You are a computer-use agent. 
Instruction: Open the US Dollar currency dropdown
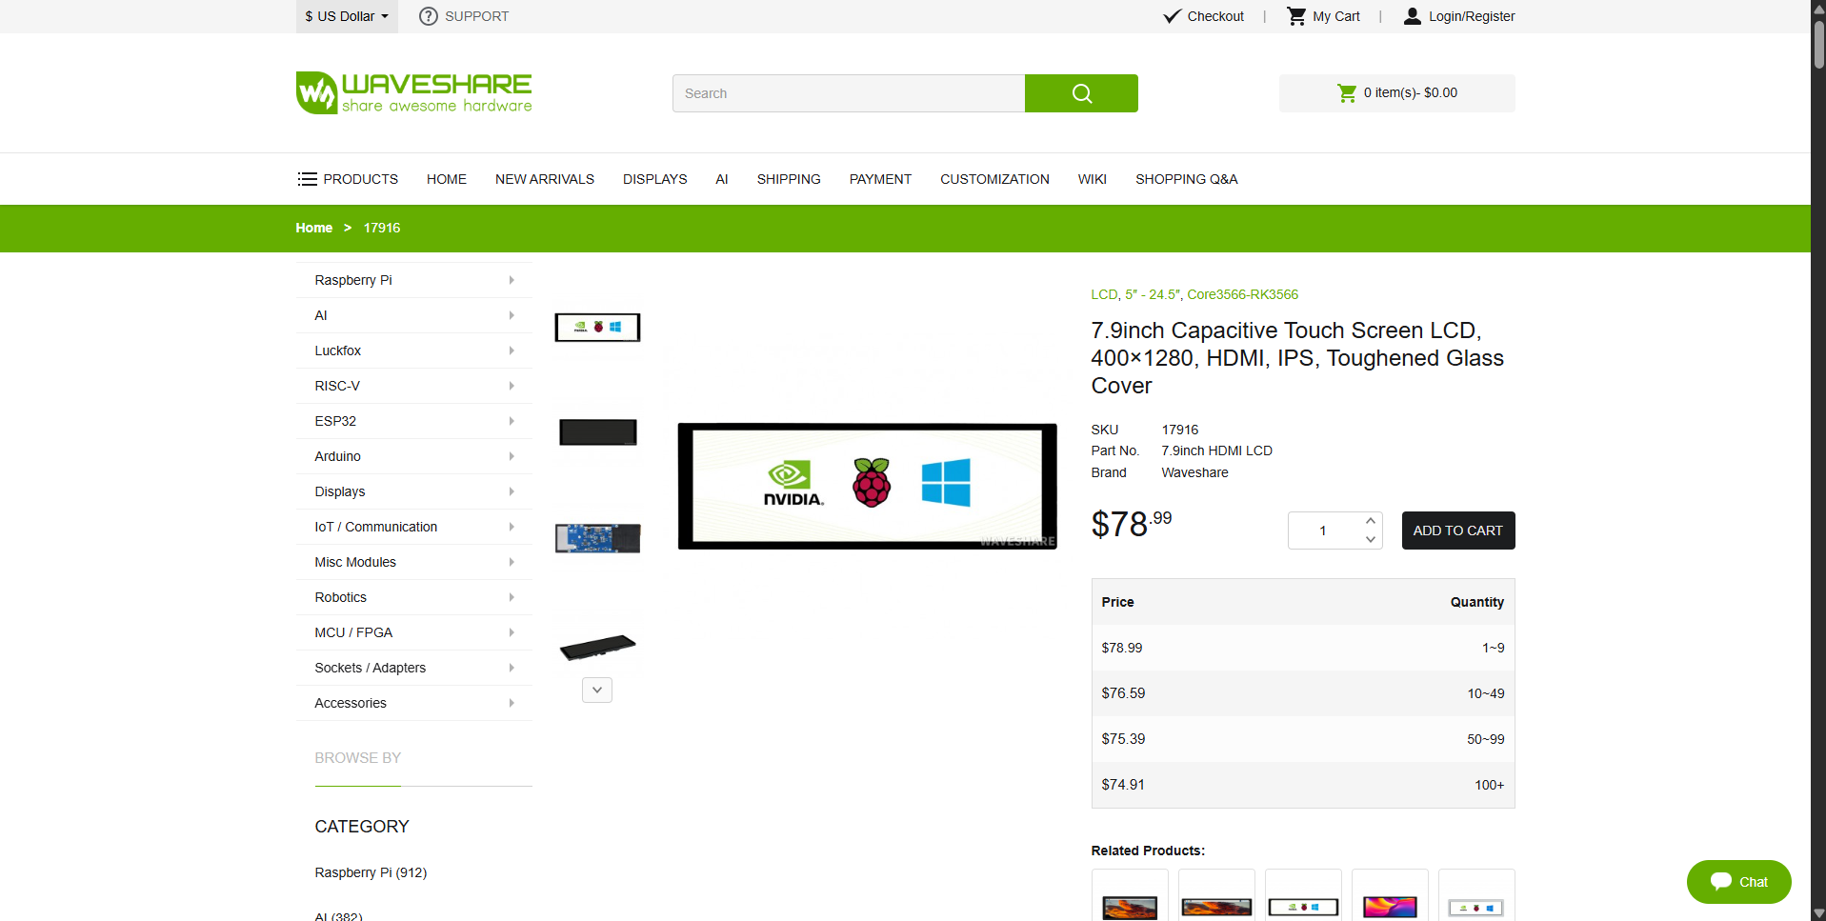coord(347,16)
